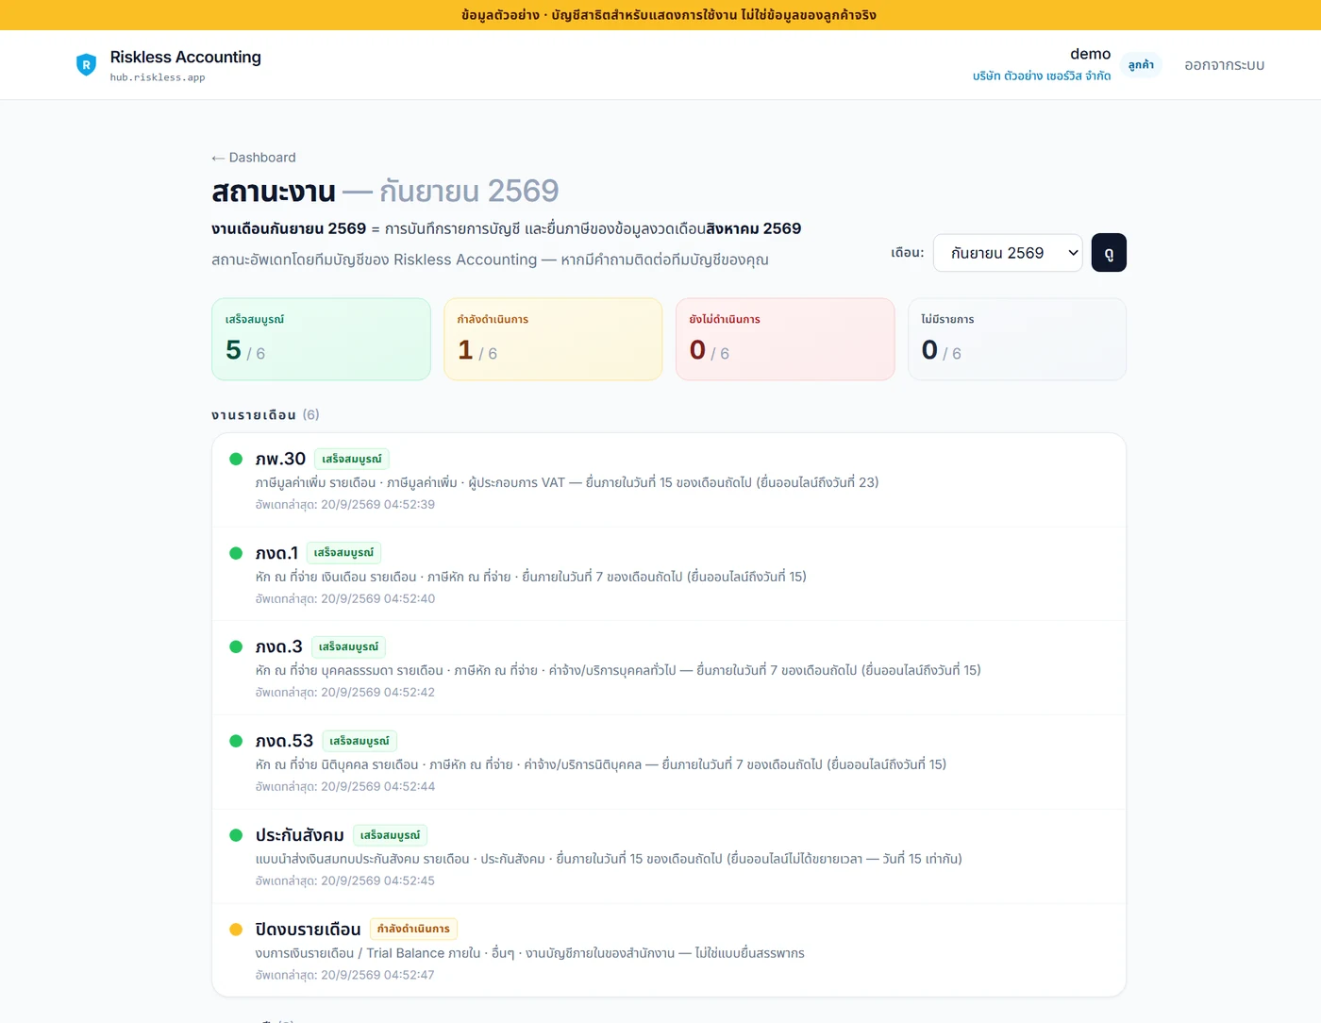Click timestamp 20/9/2569 04:52:39

(x=377, y=505)
